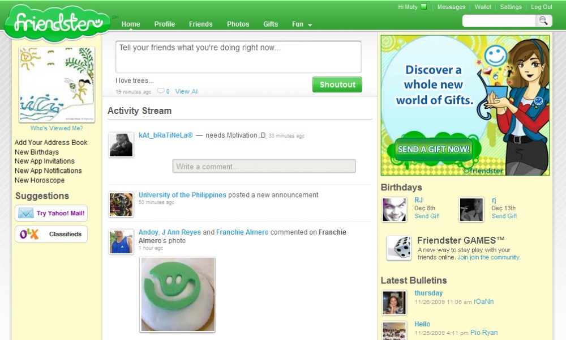Open the Profile tab
Screen dimensions: 566x340
point(165,24)
